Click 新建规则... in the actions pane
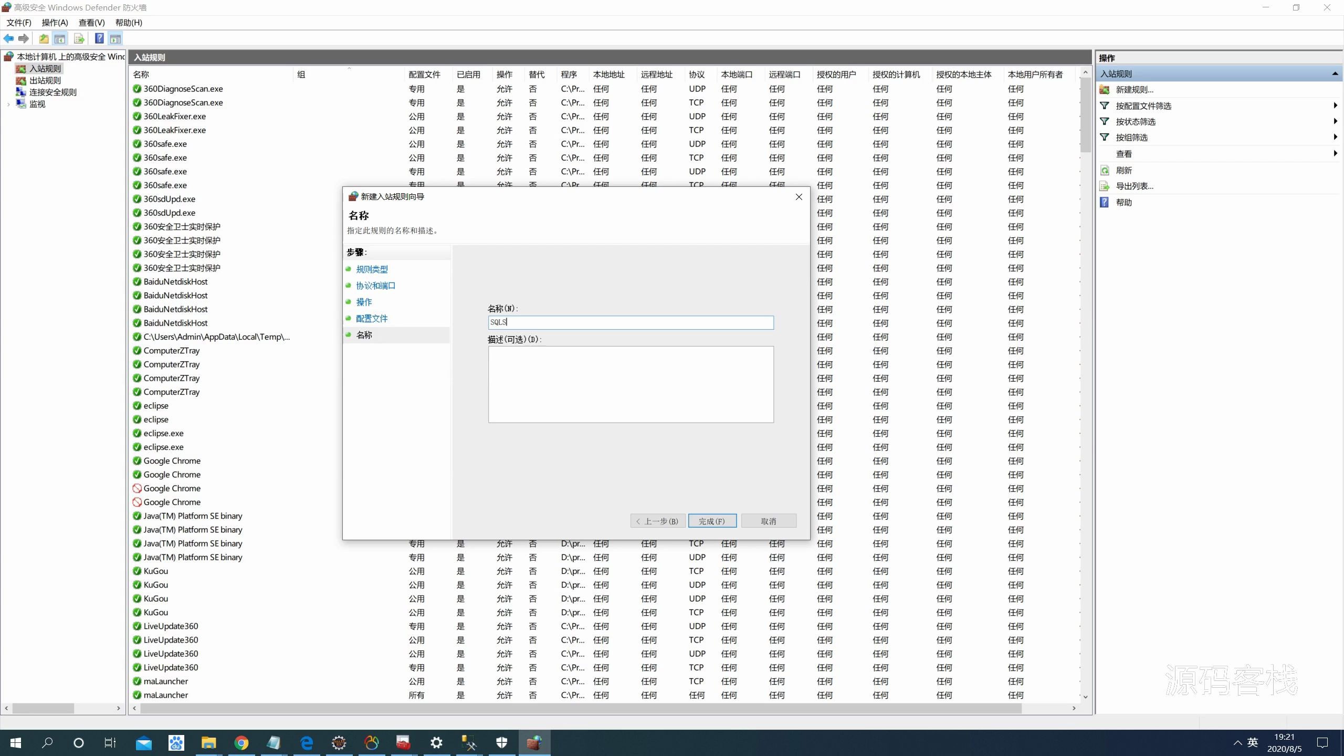 [1135, 90]
